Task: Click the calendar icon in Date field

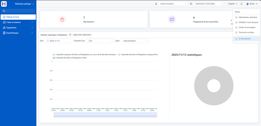Action: 48,41
